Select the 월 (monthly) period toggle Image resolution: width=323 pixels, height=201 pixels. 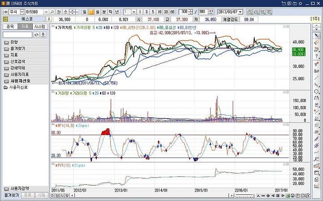[97, 12]
